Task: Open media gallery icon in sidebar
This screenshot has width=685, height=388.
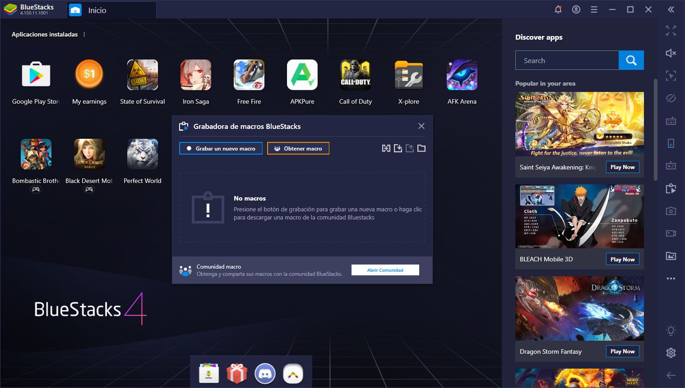Action: 671,256
